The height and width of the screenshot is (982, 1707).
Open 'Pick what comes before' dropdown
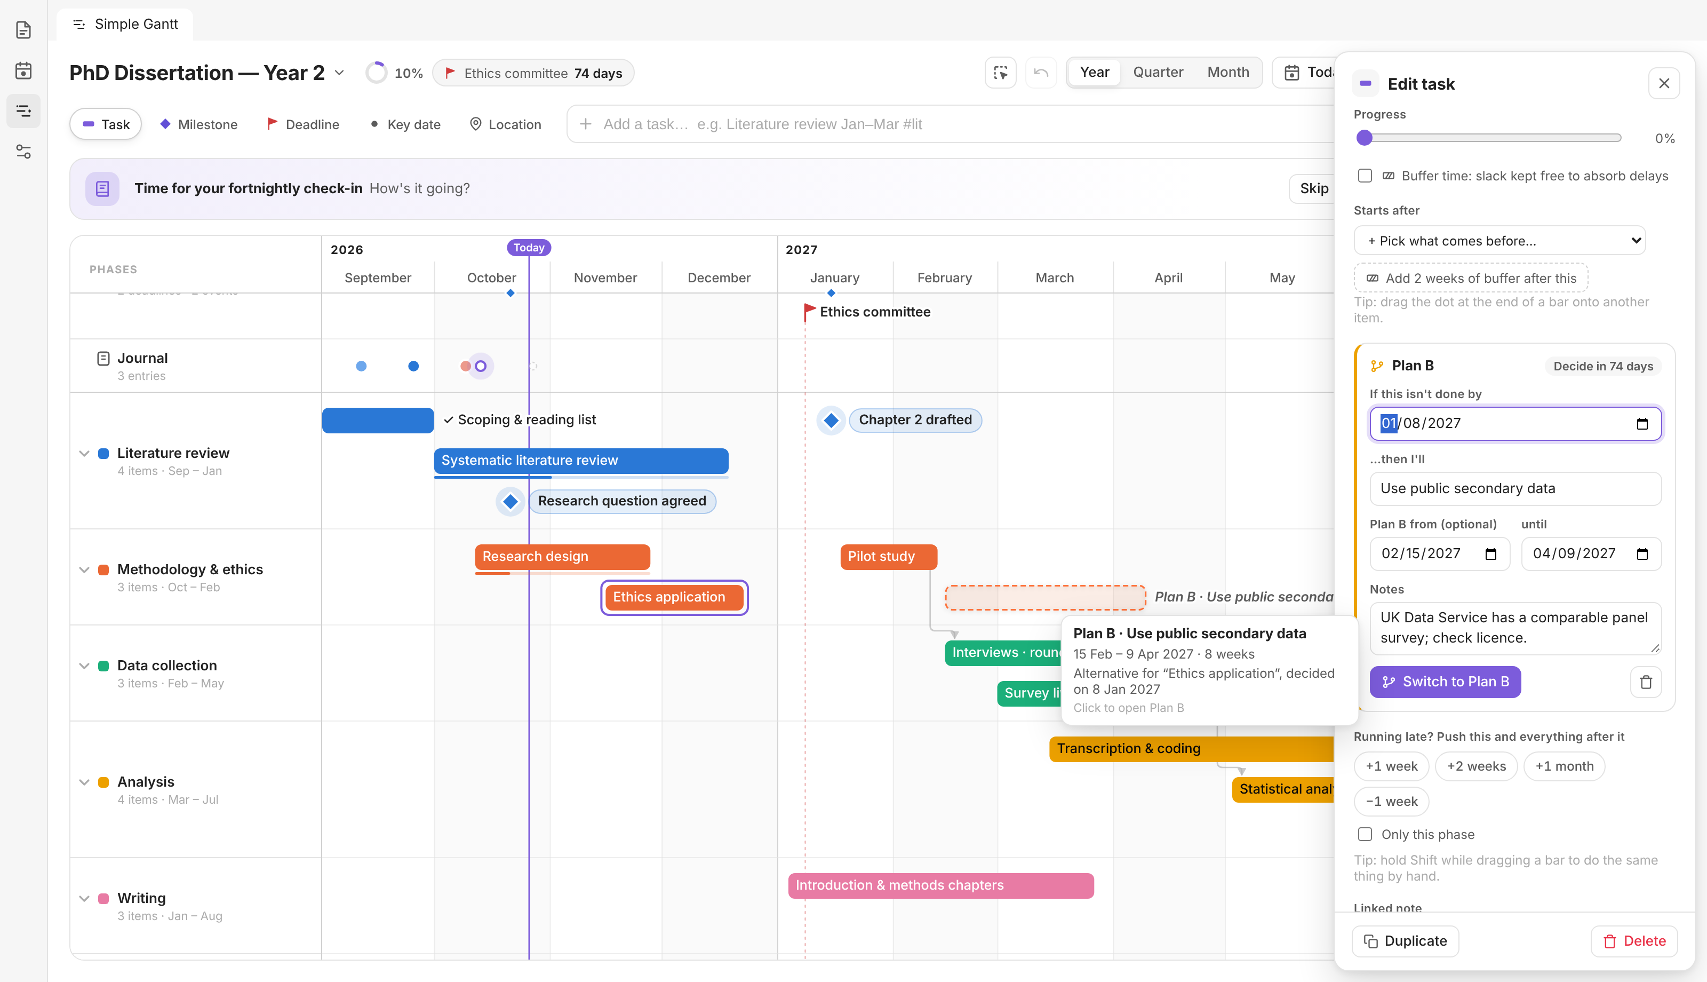tap(1499, 241)
